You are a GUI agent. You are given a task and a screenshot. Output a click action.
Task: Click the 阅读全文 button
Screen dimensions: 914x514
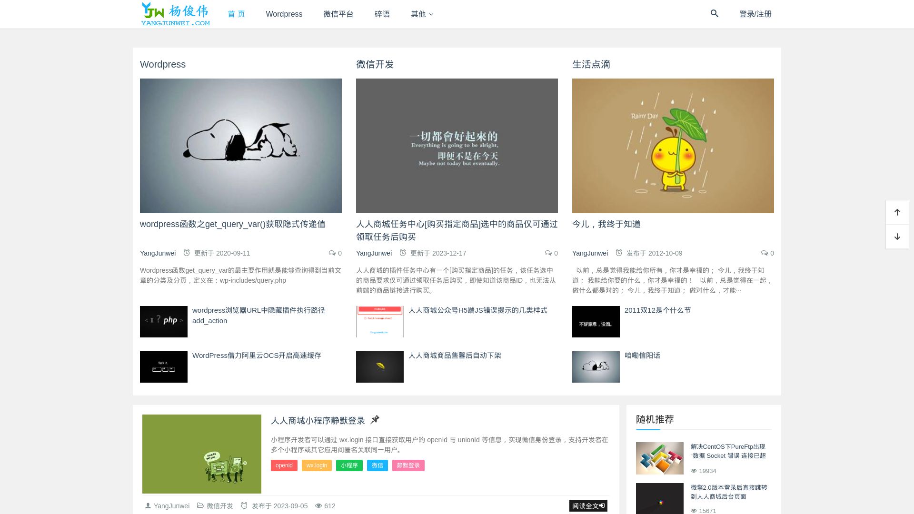click(588, 506)
